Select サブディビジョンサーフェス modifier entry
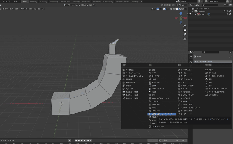This screenshot has width=233, height=144. (x=162, y=114)
